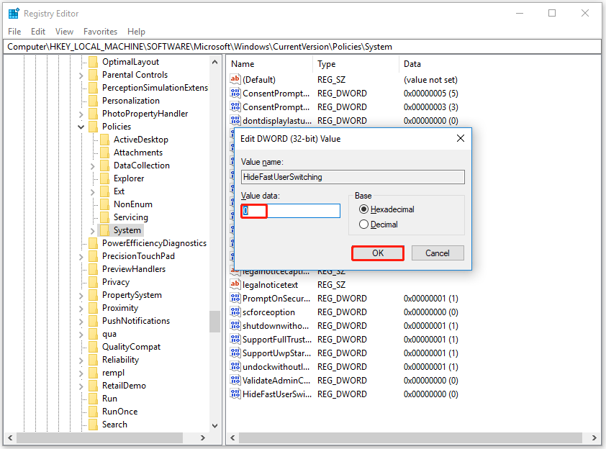Expand the DataCollection key
The width and height of the screenshot is (606, 449).
93,165
